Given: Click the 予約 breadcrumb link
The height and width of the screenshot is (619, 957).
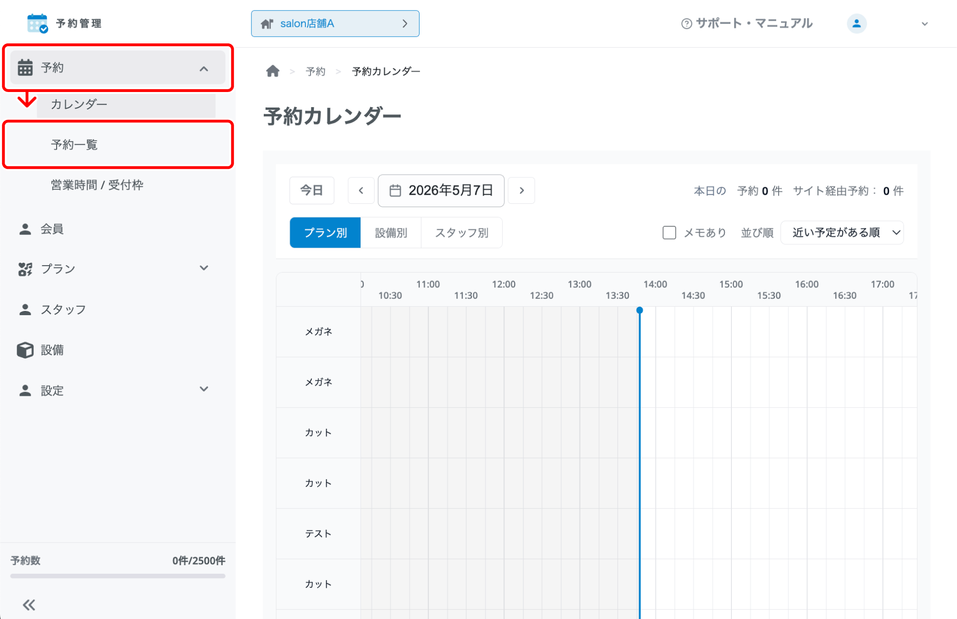Looking at the screenshot, I should pos(315,71).
